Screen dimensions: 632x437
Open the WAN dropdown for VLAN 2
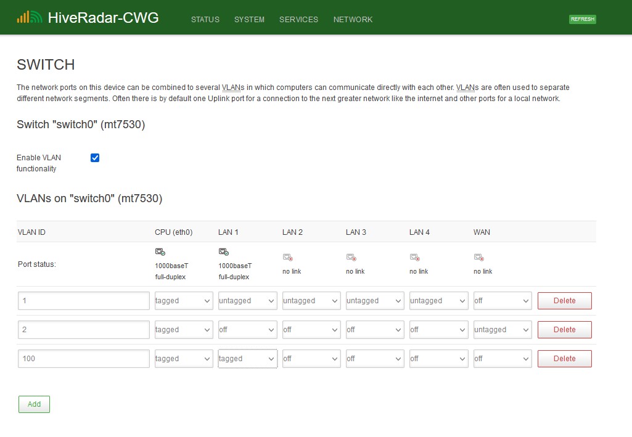pyautogui.click(x=502, y=330)
